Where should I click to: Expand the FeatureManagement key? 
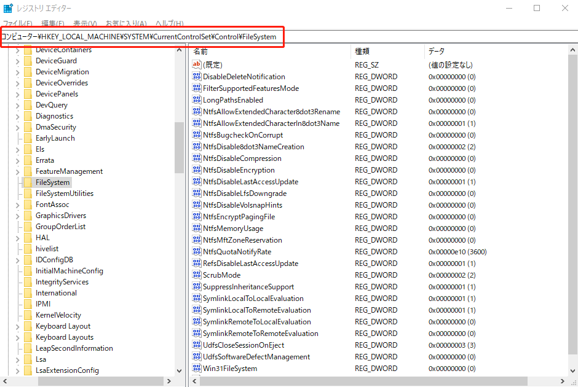(x=17, y=172)
